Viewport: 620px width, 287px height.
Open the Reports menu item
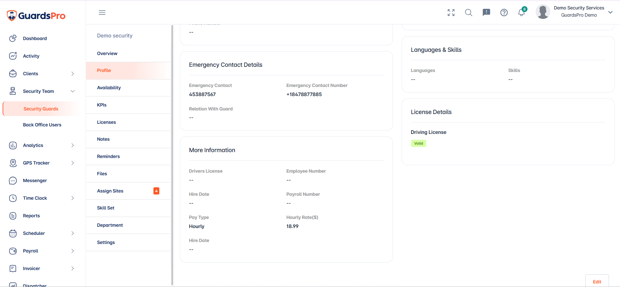click(x=31, y=216)
